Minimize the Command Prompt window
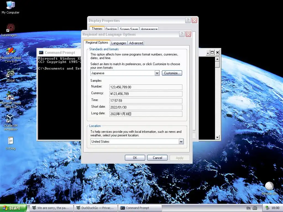Image resolution: width=283 pixels, height=212 pixels. 208,52
